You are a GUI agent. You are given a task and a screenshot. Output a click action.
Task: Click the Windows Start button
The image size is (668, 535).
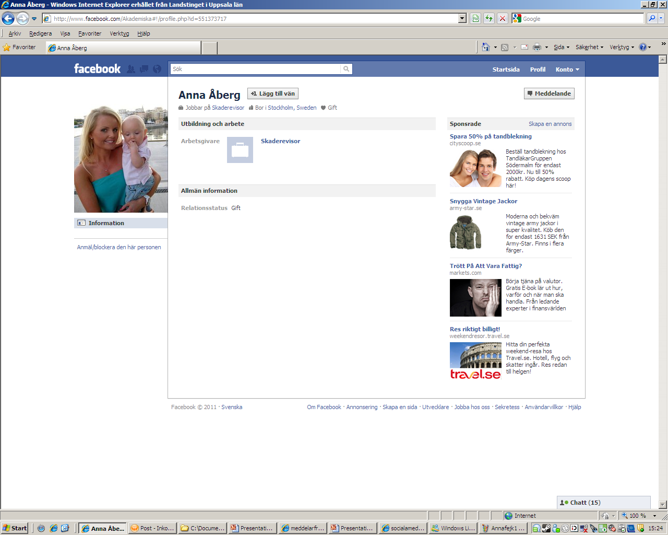pos(15,528)
